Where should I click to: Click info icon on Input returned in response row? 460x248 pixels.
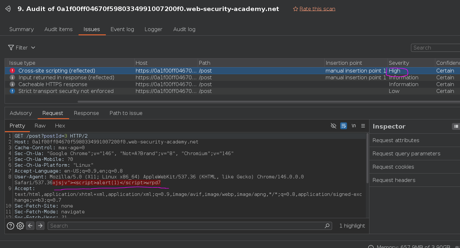12,77
